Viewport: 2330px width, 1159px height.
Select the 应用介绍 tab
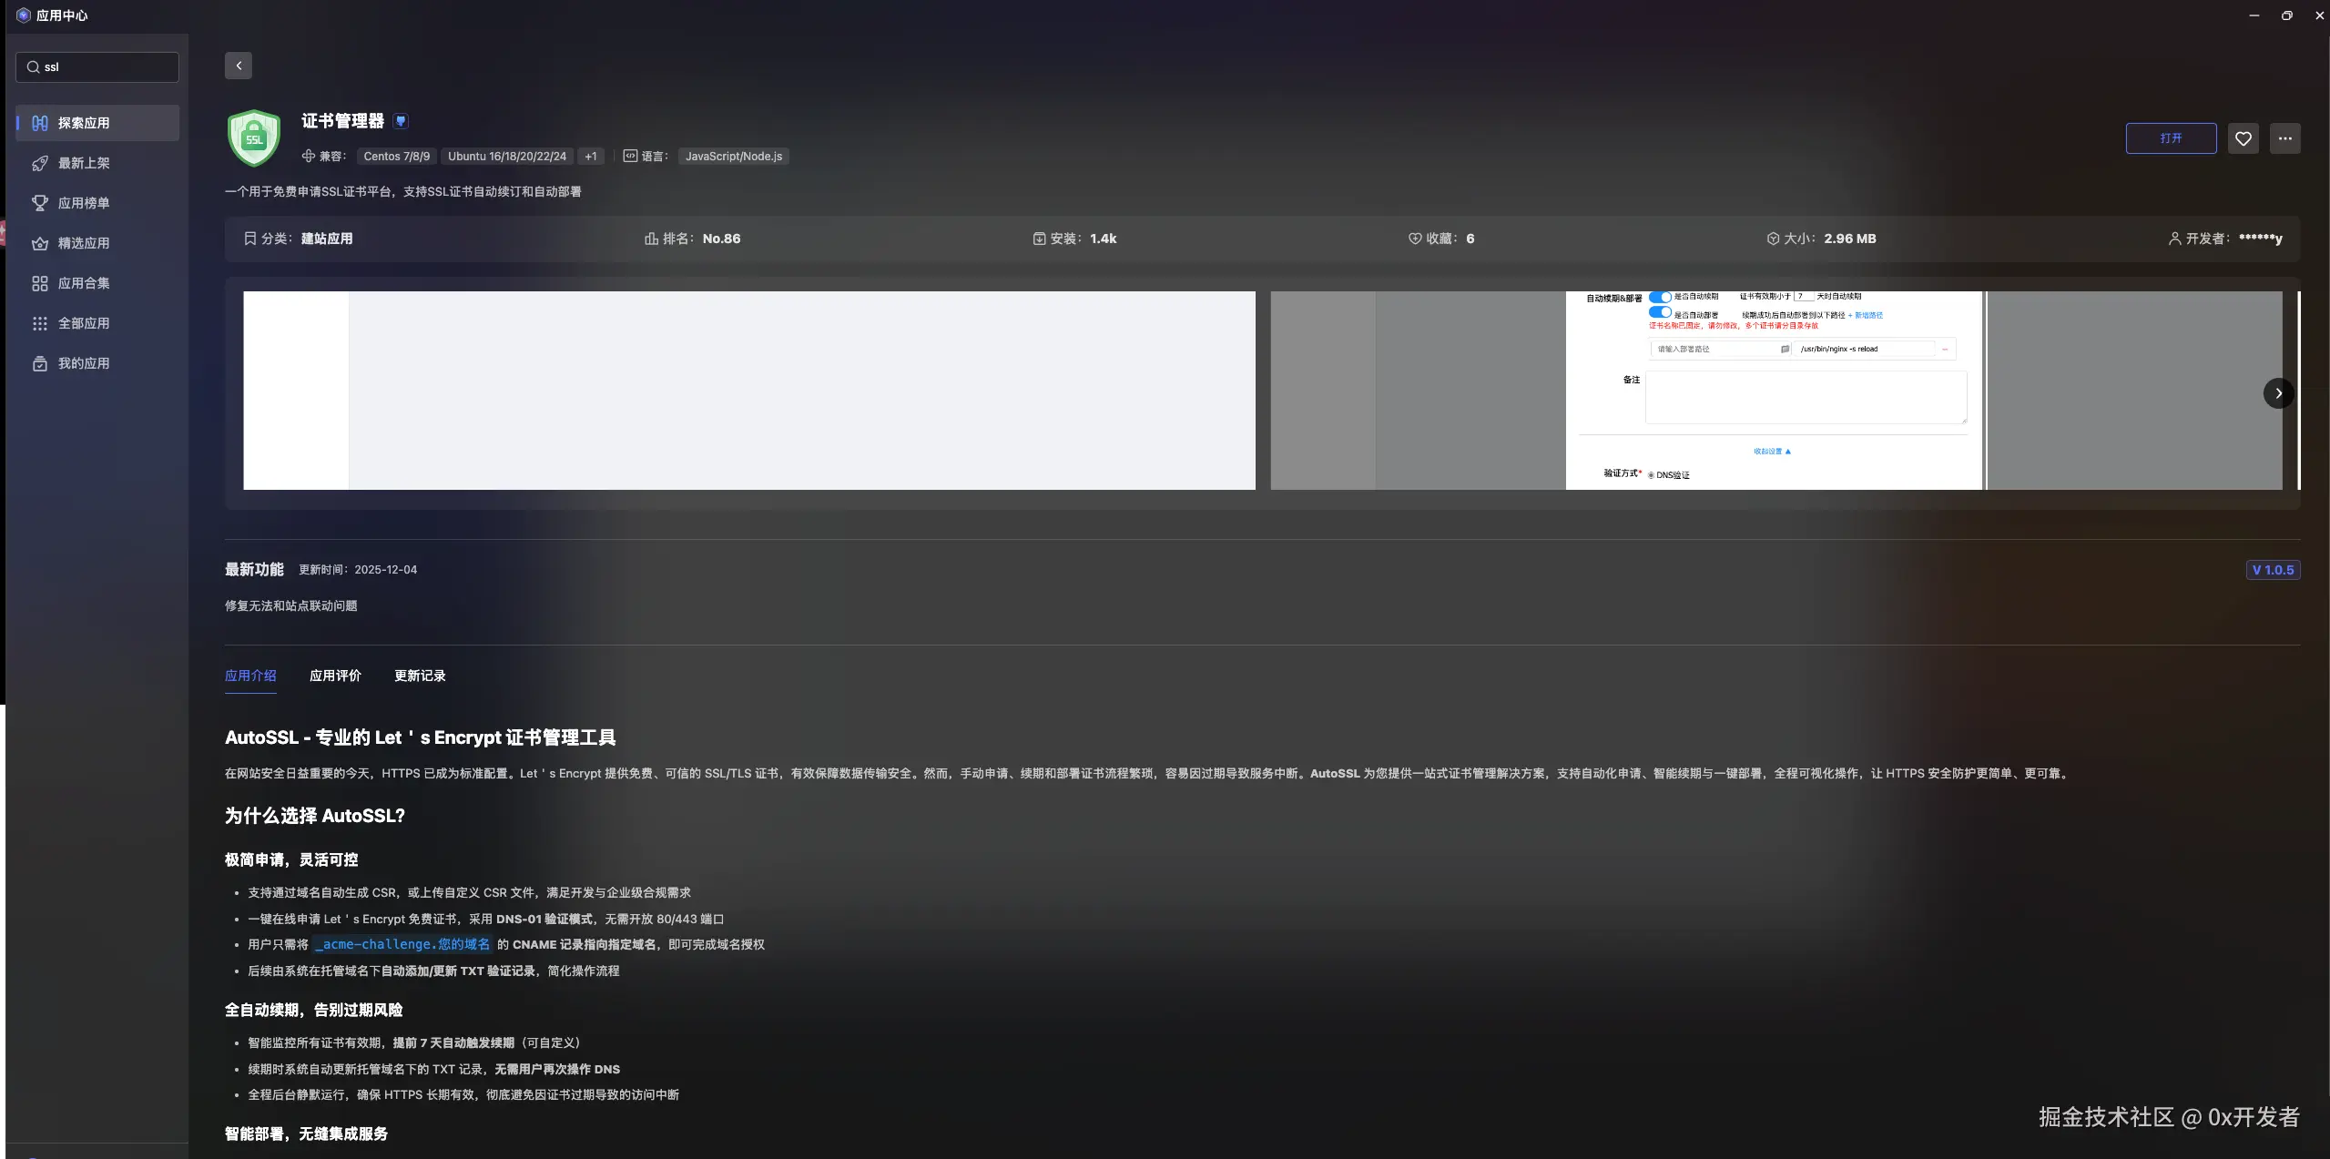(250, 676)
